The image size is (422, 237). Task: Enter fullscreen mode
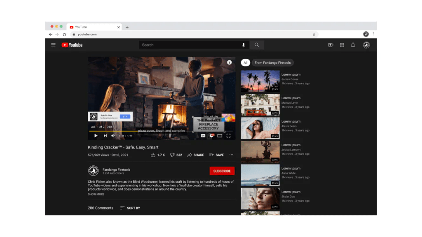coord(228,136)
